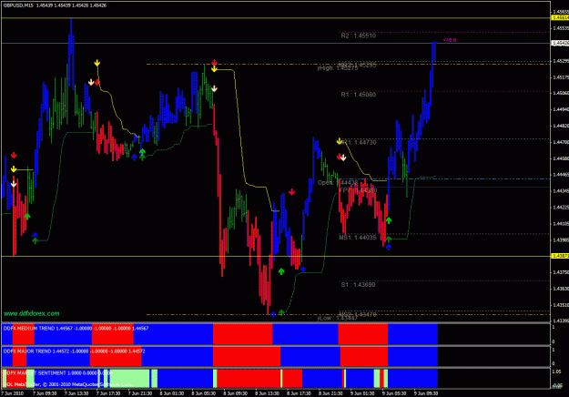
Task: Click the 8 Jun 05:30 time label
Action: (x=204, y=393)
